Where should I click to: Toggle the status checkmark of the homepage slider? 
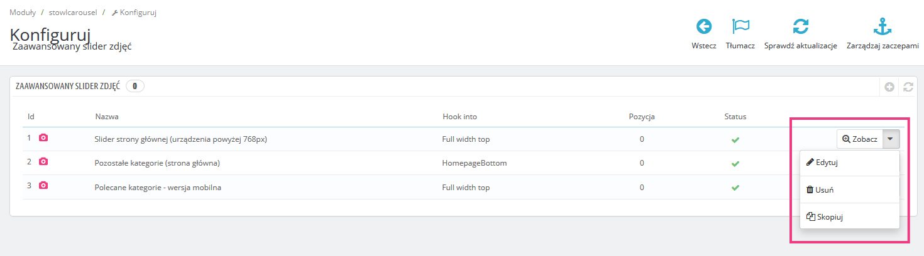[x=735, y=139]
